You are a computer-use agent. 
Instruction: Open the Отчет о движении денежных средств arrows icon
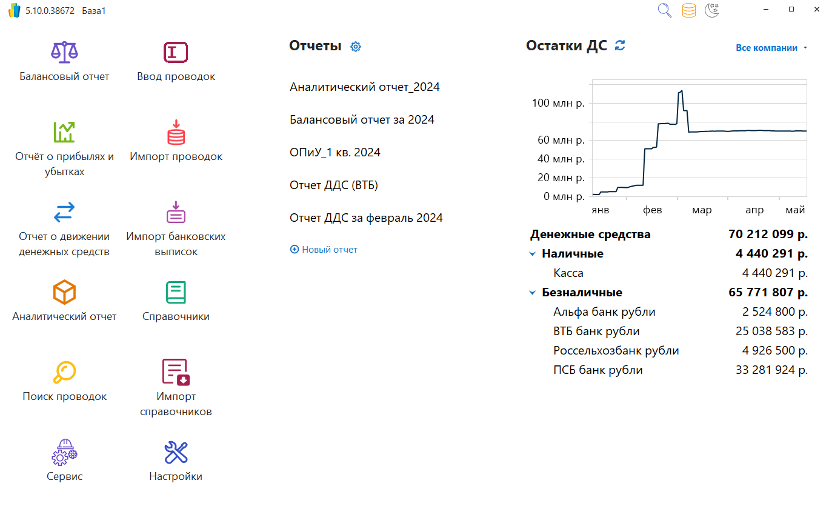[64, 212]
